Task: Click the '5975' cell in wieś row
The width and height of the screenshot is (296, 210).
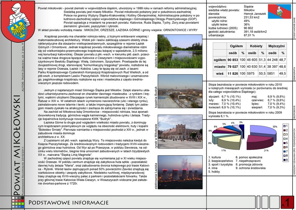Action: pos(252,73)
